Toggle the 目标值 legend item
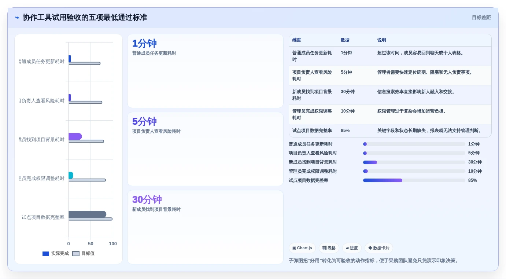The width and height of the screenshot is (506, 279). pos(83,253)
